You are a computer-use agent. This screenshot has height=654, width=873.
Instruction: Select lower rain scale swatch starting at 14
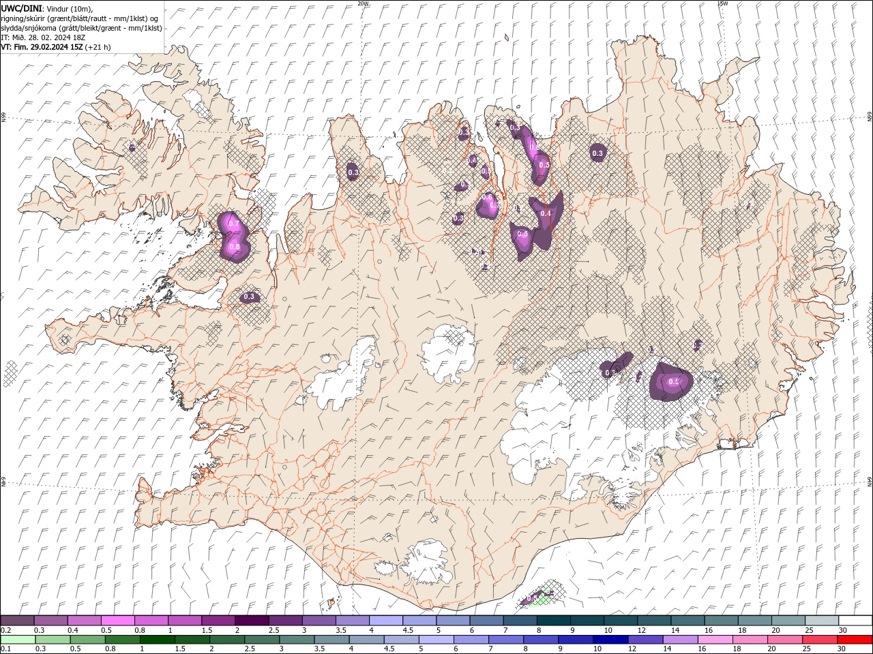pos(681,640)
